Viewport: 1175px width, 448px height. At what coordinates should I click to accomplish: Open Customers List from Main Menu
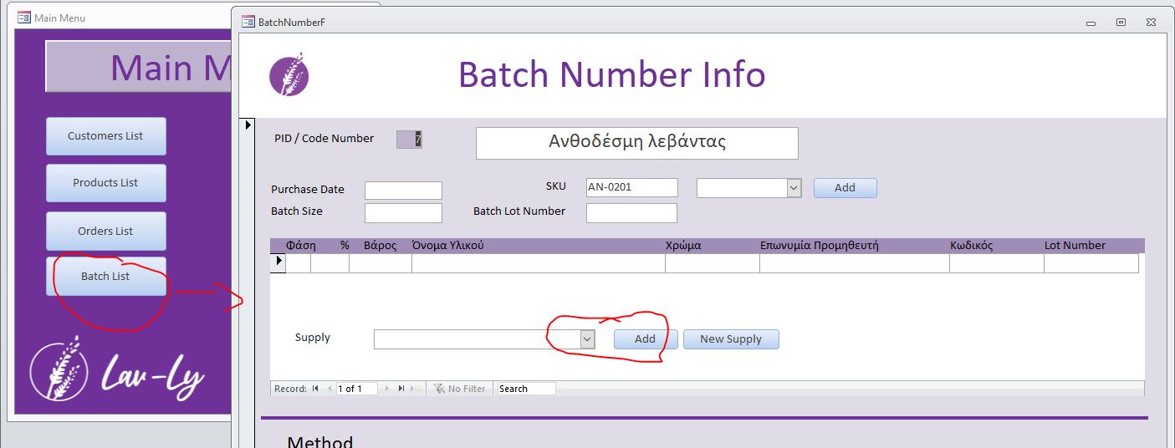(106, 136)
